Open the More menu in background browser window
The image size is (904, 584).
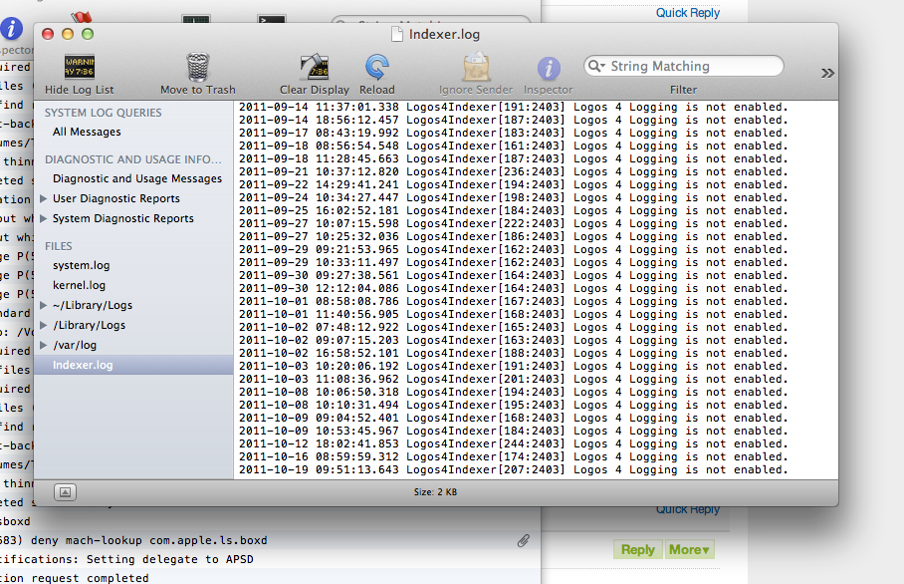pyautogui.click(x=689, y=549)
